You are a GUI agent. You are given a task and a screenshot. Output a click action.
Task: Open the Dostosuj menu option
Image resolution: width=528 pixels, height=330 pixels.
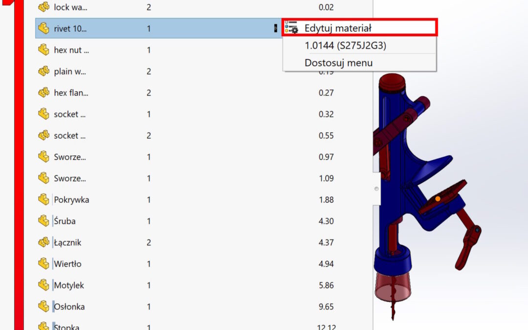pyautogui.click(x=338, y=63)
